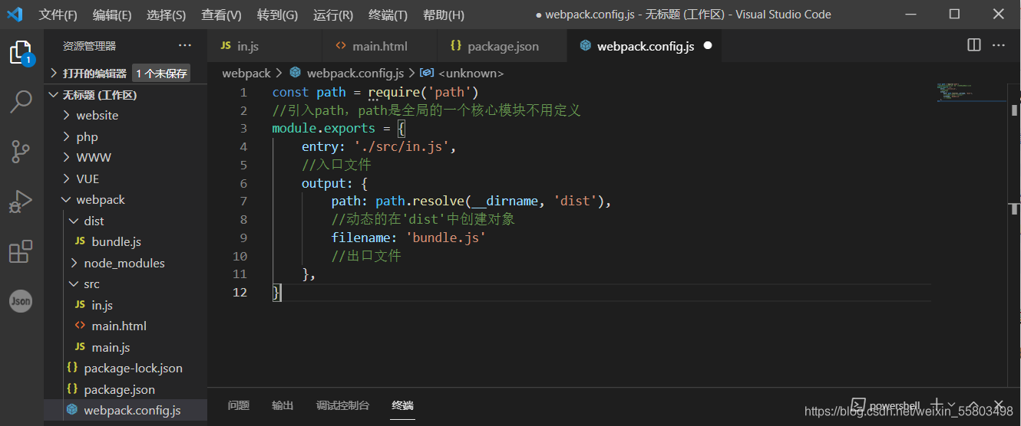Switch to the 问题 panel tab

pos(239,405)
